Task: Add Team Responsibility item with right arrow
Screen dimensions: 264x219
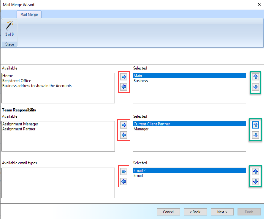Action: (124, 125)
